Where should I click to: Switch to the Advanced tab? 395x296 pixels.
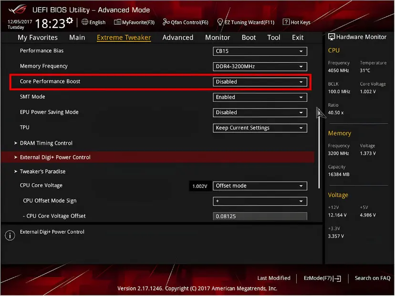(178, 38)
